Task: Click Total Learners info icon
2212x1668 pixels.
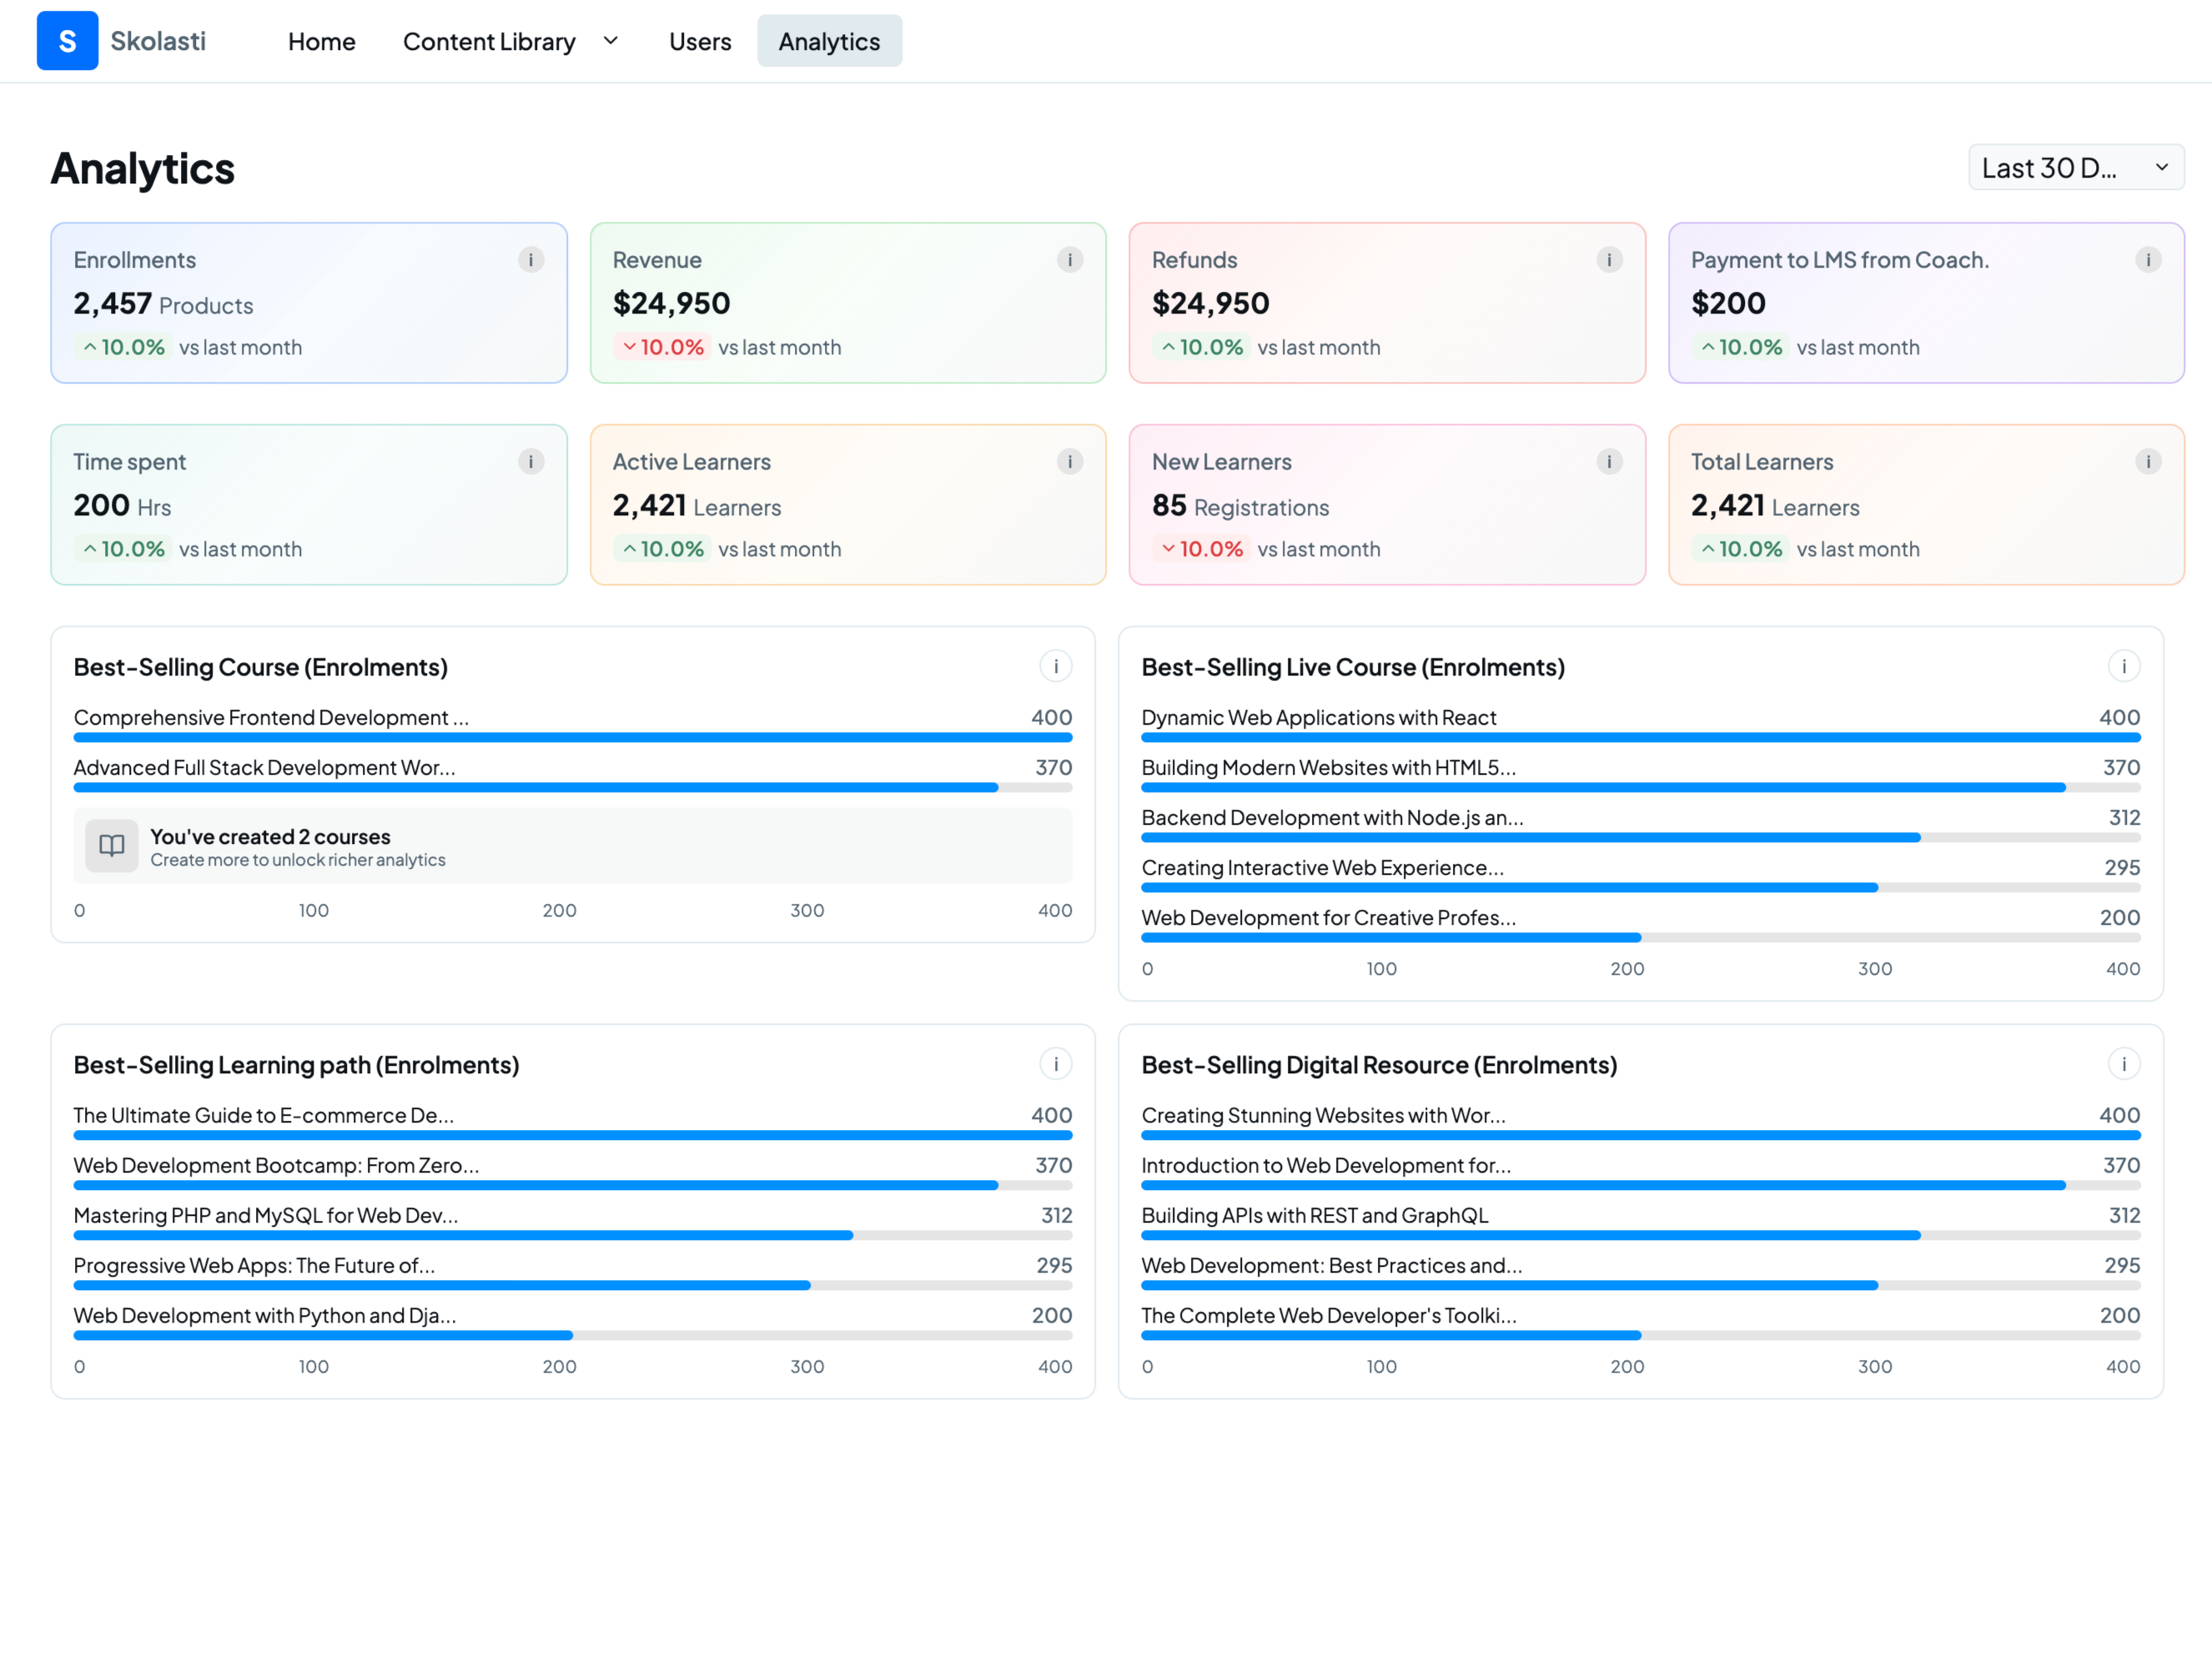Action: pos(2148,462)
